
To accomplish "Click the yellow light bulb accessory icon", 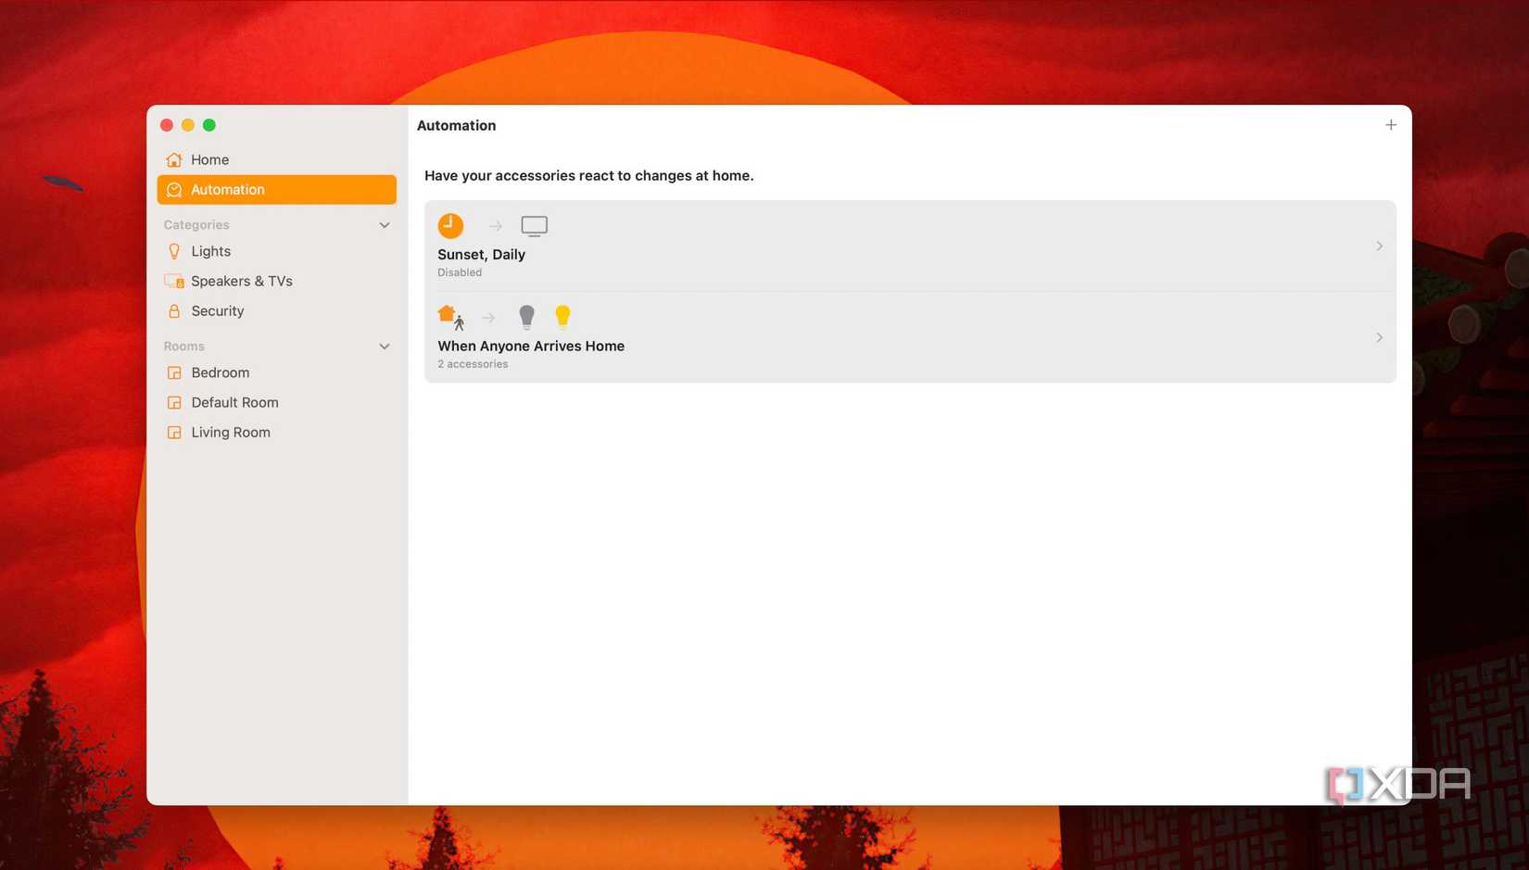I will pos(562,318).
